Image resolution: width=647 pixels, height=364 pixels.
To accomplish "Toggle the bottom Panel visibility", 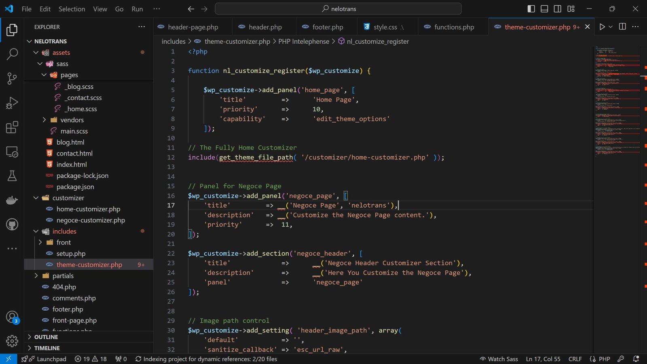I will tap(544, 9).
